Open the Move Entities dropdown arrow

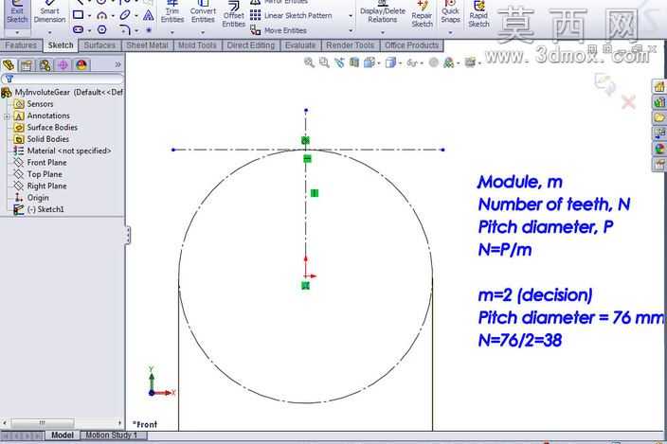[x=351, y=30]
